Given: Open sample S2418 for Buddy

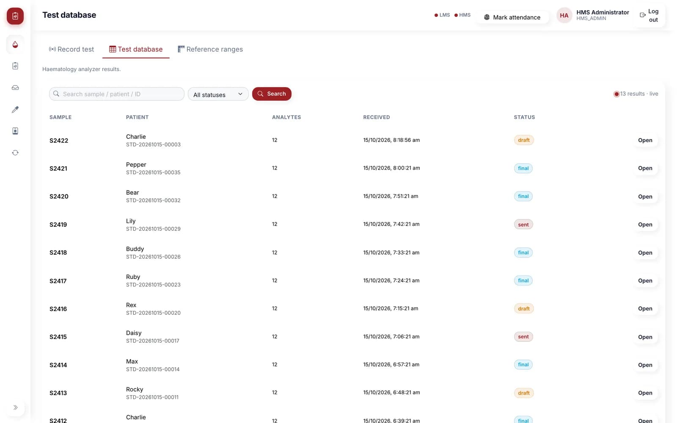Looking at the screenshot, I should pyautogui.click(x=645, y=253).
